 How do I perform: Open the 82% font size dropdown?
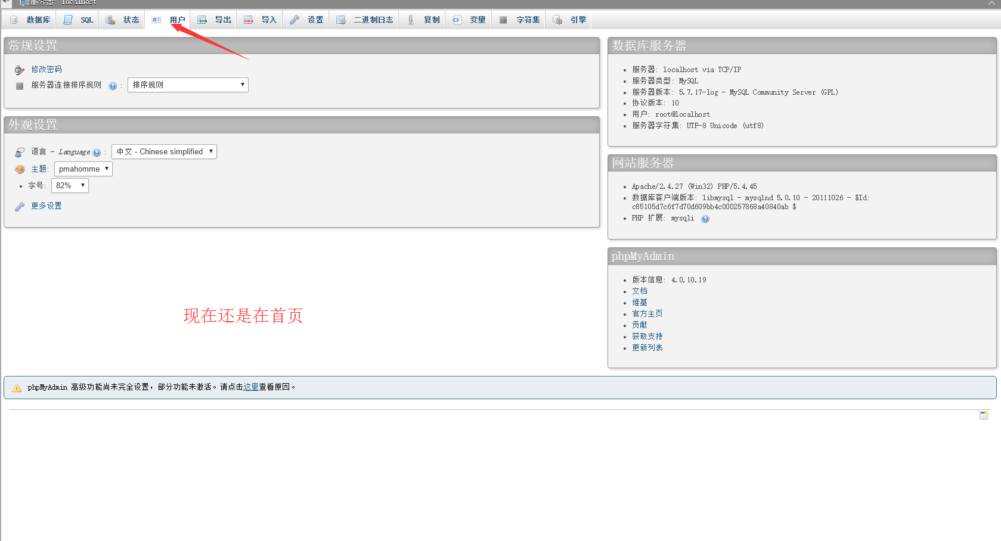coord(70,185)
